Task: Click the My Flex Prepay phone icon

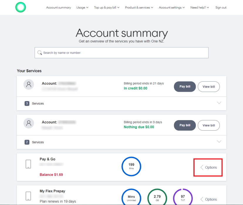Action: tap(28, 196)
